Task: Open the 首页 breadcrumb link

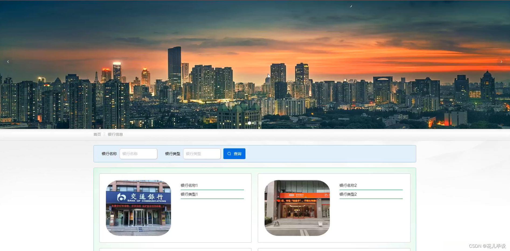Action: (97, 134)
